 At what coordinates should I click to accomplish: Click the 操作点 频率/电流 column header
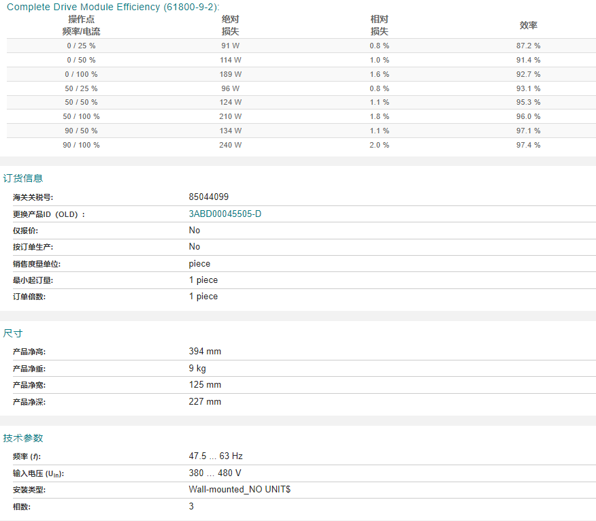[x=81, y=25]
